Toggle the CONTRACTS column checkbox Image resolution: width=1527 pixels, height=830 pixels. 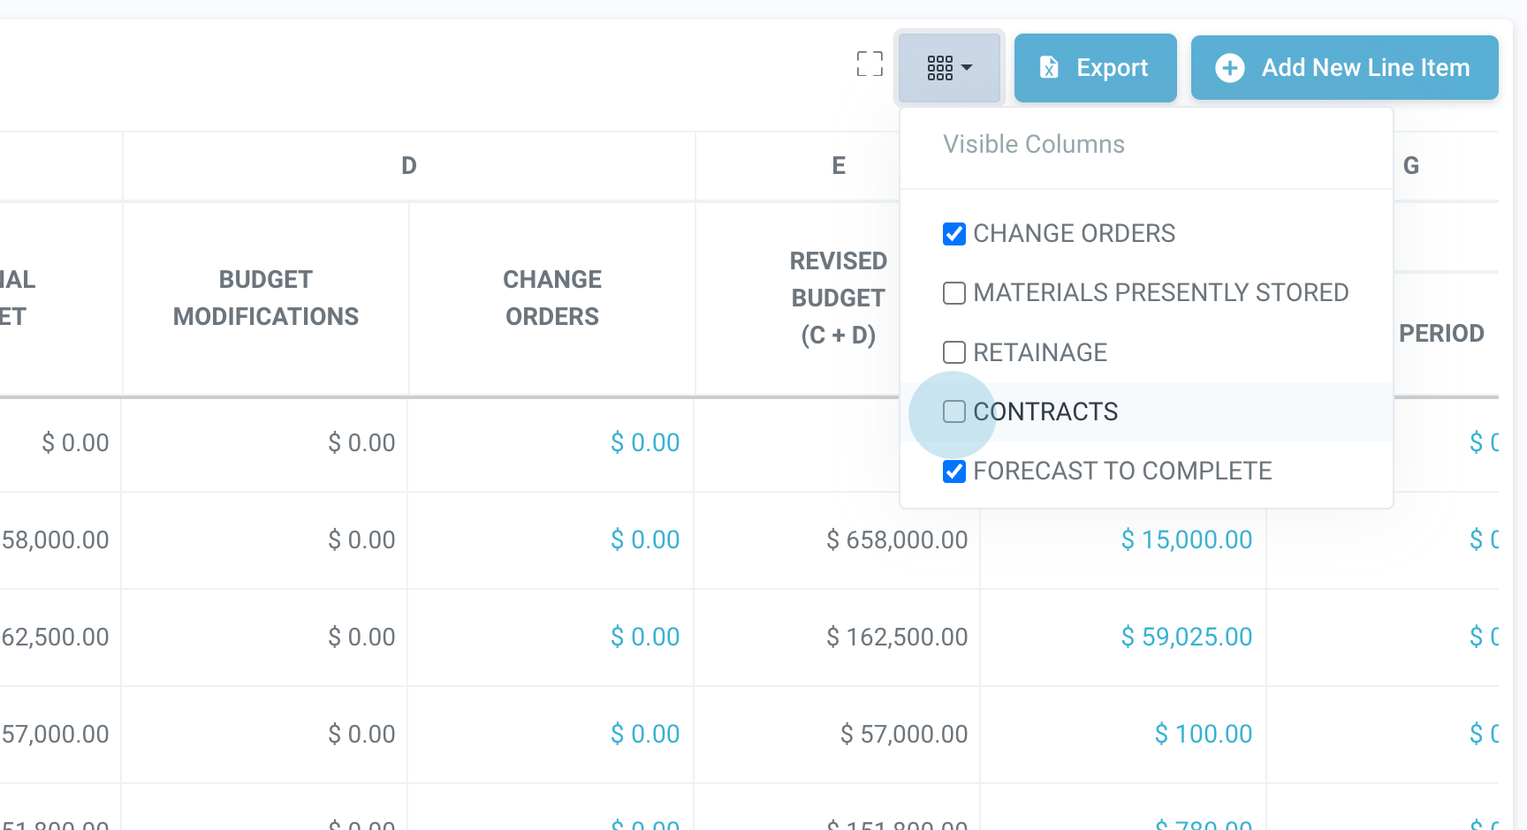(x=954, y=411)
